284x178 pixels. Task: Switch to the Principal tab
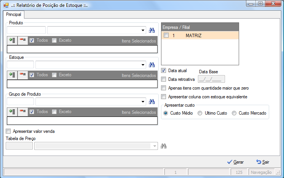(14, 14)
